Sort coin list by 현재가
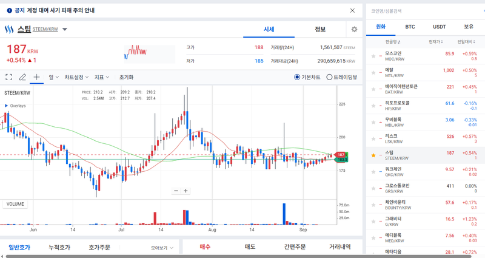This screenshot has height=258, width=485. point(435,41)
